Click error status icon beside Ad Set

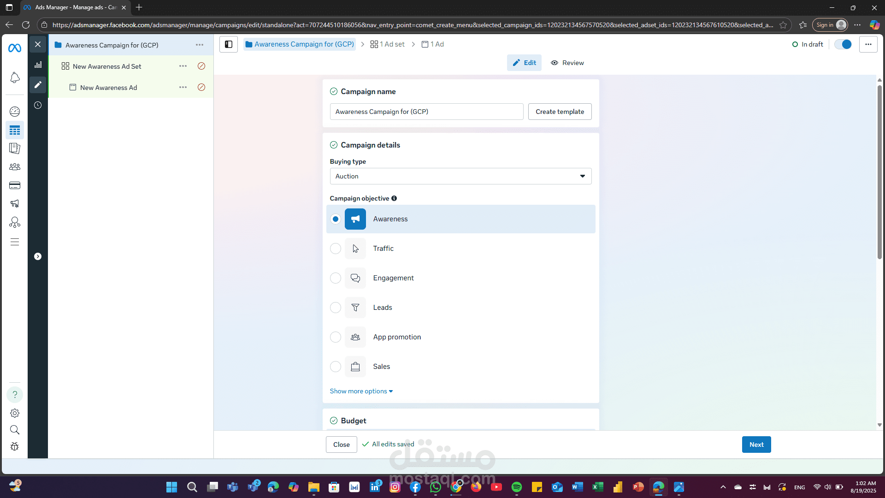pyautogui.click(x=201, y=66)
